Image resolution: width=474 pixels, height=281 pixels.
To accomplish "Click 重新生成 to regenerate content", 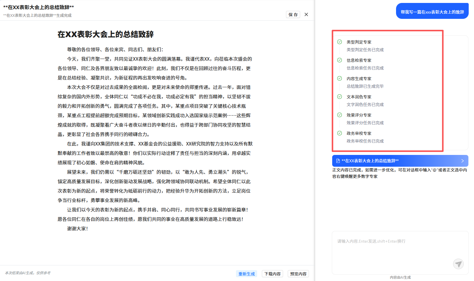I will (x=247, y=274).
